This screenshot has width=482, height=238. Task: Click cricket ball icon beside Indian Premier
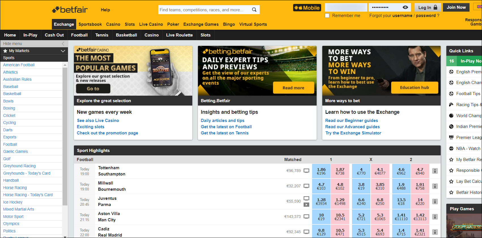451,126
